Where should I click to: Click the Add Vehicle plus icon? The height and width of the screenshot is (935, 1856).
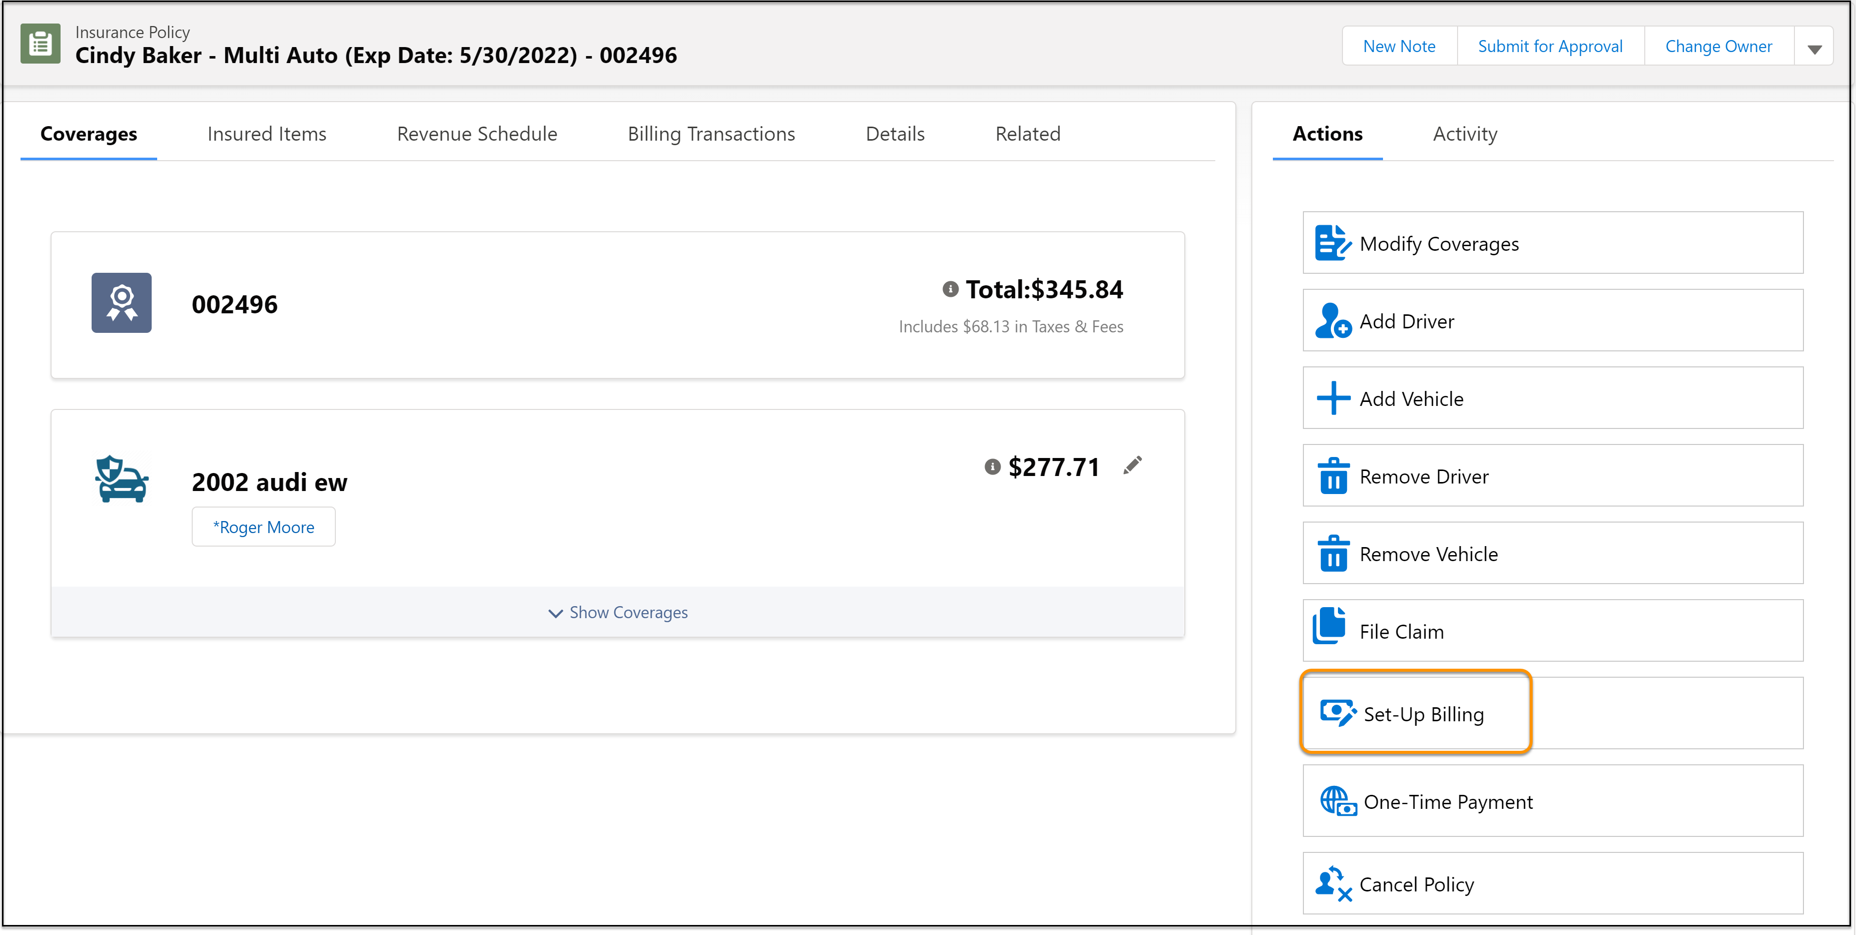coord(1333,397)
